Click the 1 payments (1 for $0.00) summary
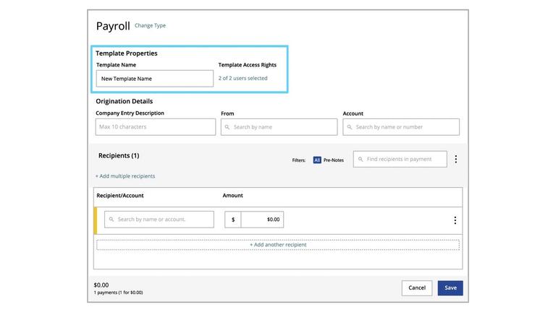556x312 pixels. [x=118, y=292]
